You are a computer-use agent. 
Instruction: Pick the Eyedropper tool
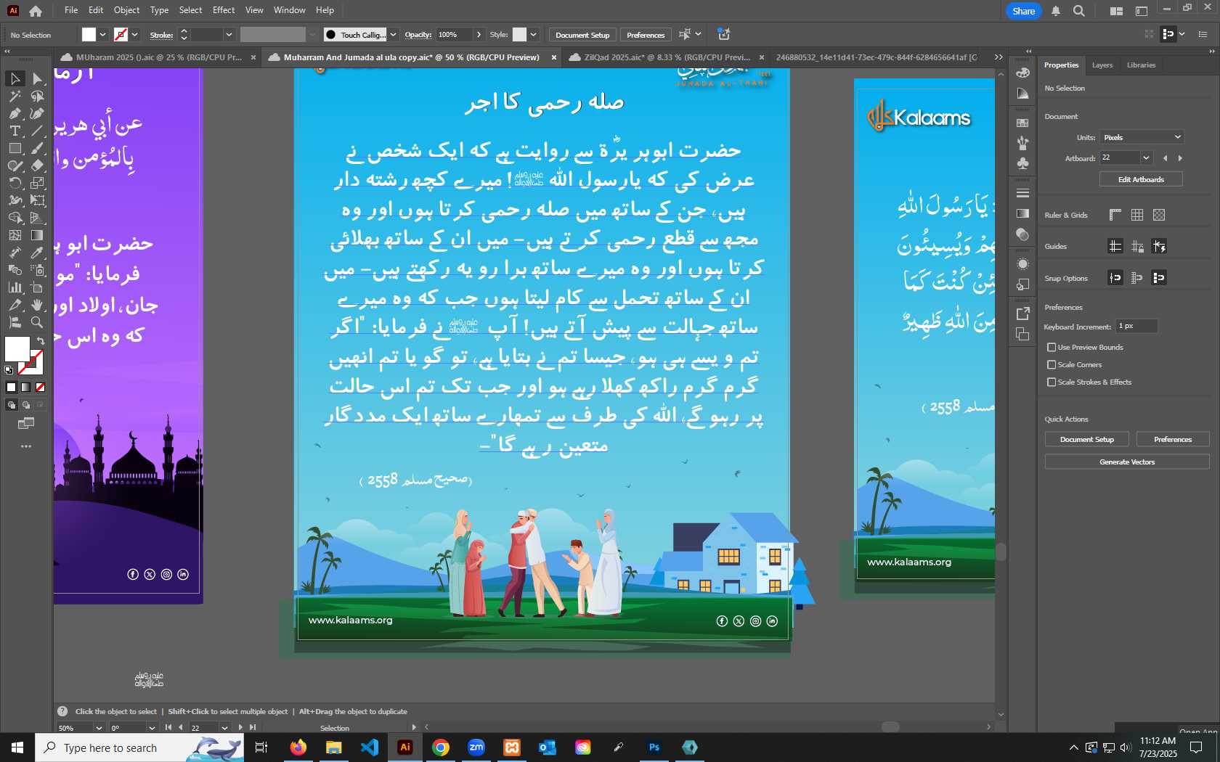point(37,253)
